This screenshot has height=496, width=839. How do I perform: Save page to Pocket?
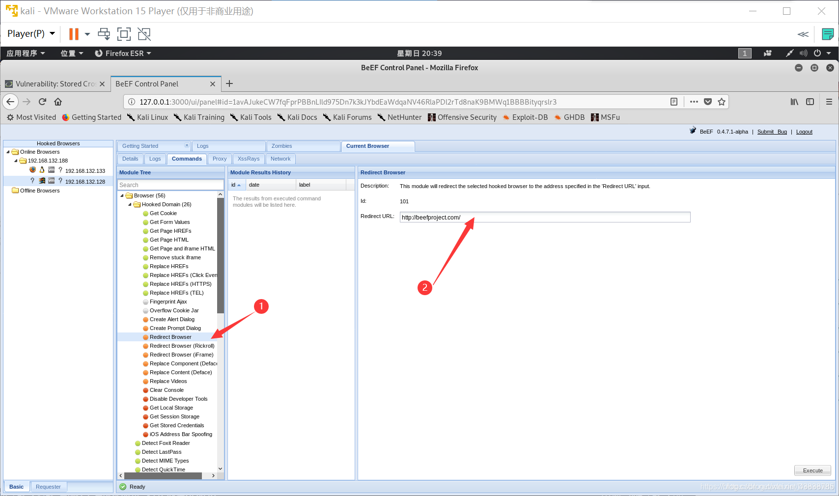708,102
